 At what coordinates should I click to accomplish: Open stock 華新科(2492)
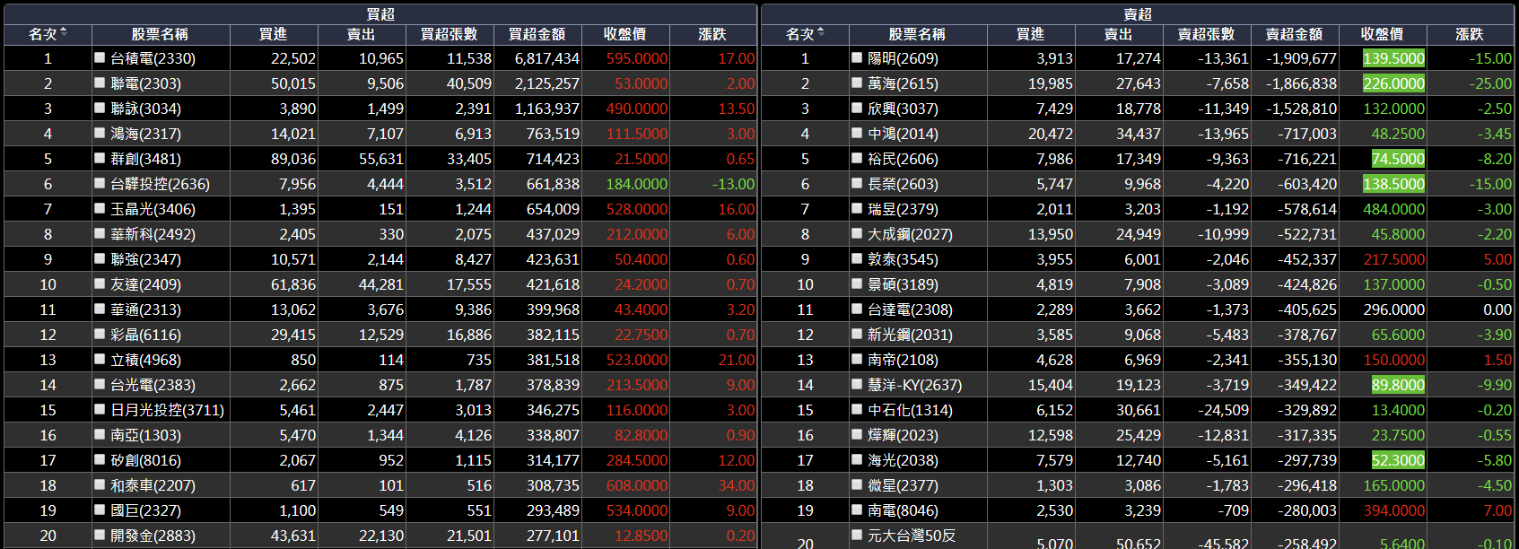(x=153, y=234)
